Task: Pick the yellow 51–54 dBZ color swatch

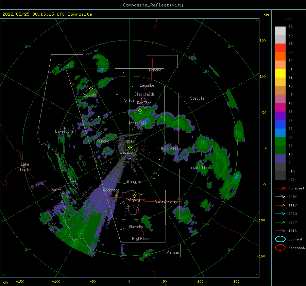Action: [280, 73]
